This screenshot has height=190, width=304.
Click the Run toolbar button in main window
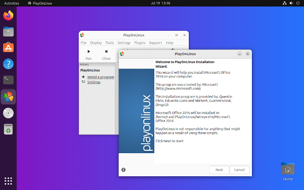click(89, 55)
